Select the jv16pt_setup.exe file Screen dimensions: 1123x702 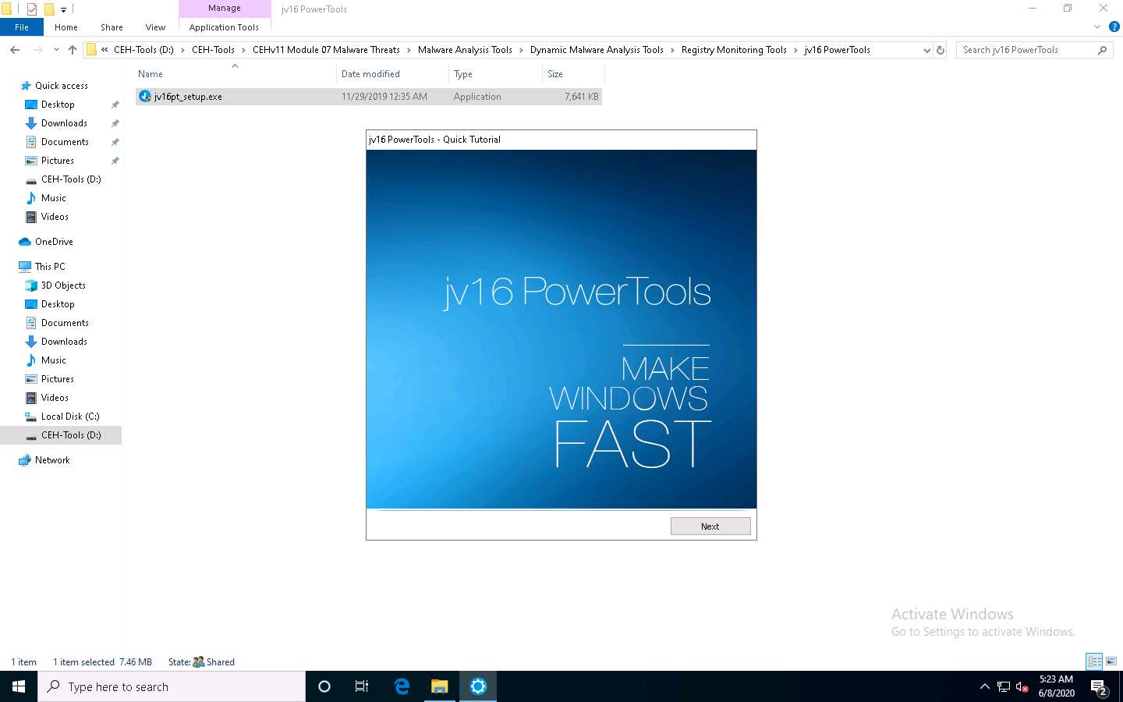[369, 97]
